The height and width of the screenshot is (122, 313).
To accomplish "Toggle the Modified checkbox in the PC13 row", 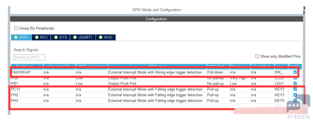I will [295, 89].
